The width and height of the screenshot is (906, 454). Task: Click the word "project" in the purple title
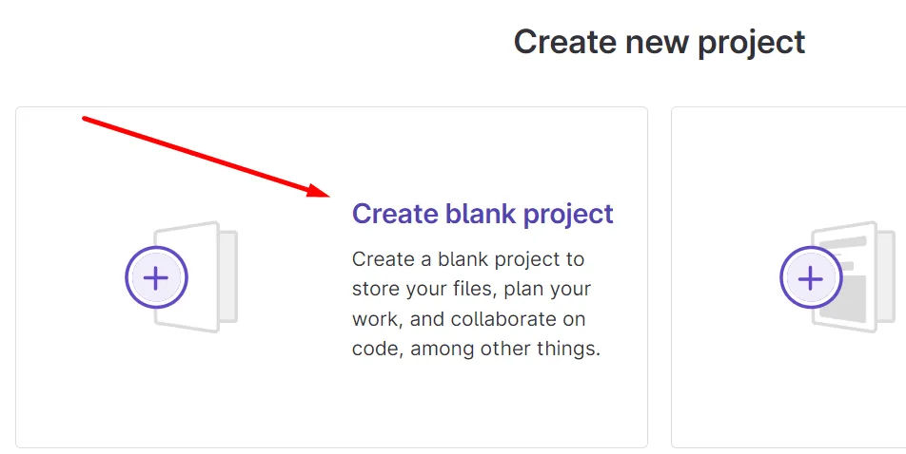569,215
